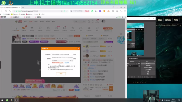Go to Douyu 首页 nav item
Viewport: 182px width, 102px height.
[26, 22]
